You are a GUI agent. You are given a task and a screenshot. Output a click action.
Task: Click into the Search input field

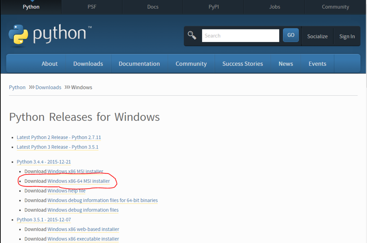pyautogui.click(x=240, y=35)
